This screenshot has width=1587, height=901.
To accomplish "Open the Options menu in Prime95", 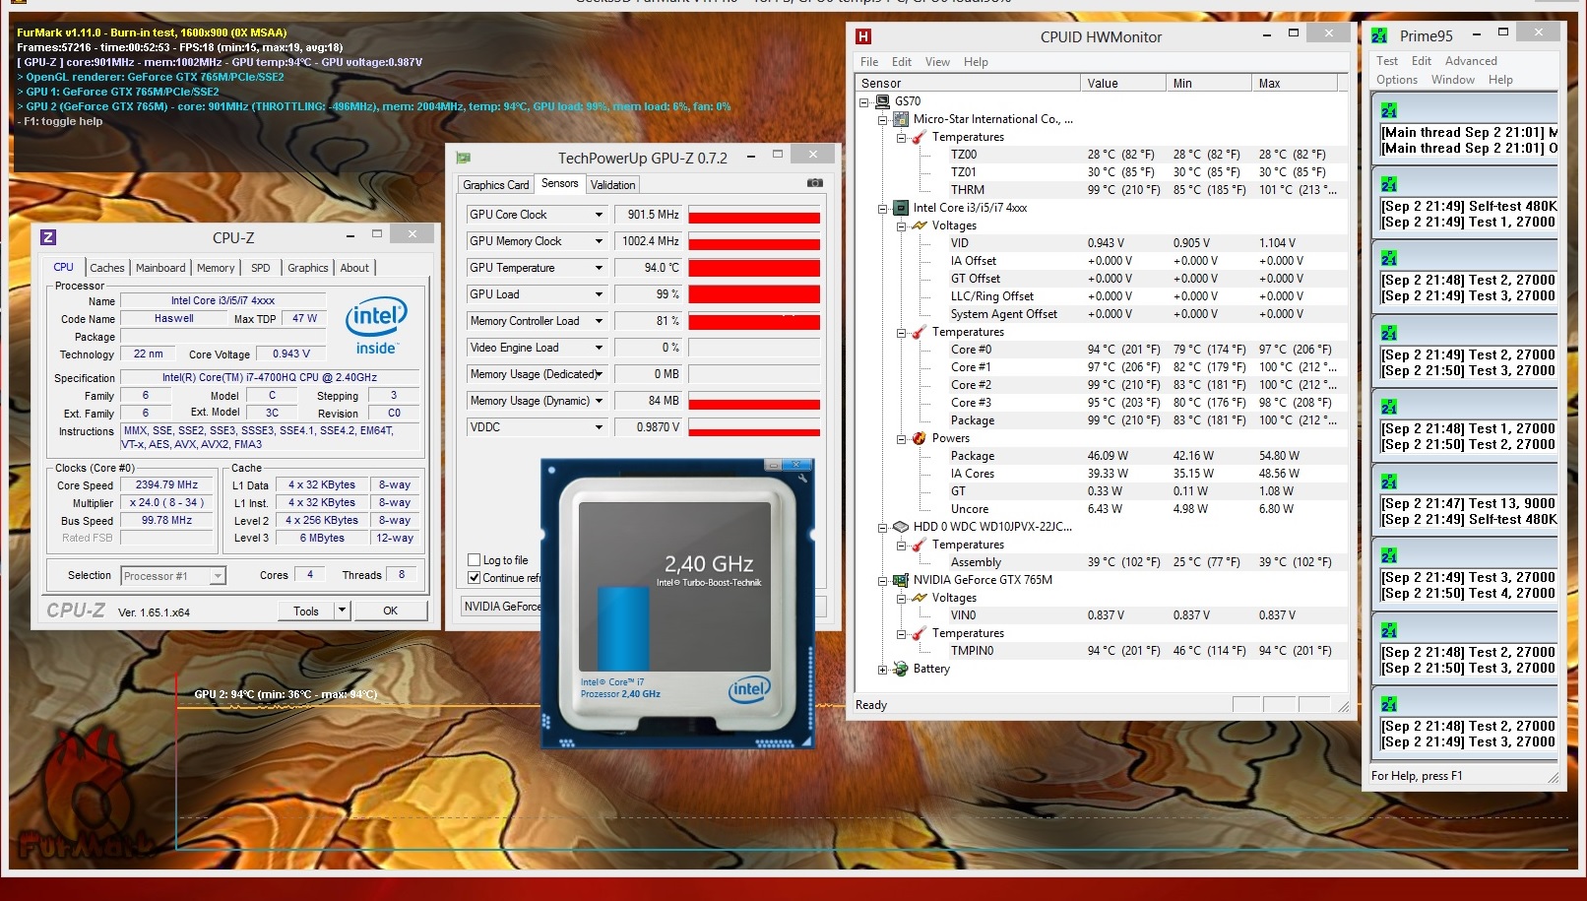I will 1397,80.
